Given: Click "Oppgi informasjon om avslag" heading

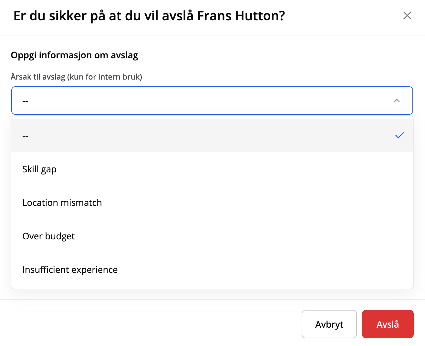Looking at the screenshot, I should [74, 55].
